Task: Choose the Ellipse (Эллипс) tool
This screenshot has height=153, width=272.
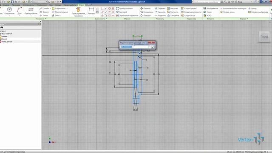Action: tap(44, 12)
